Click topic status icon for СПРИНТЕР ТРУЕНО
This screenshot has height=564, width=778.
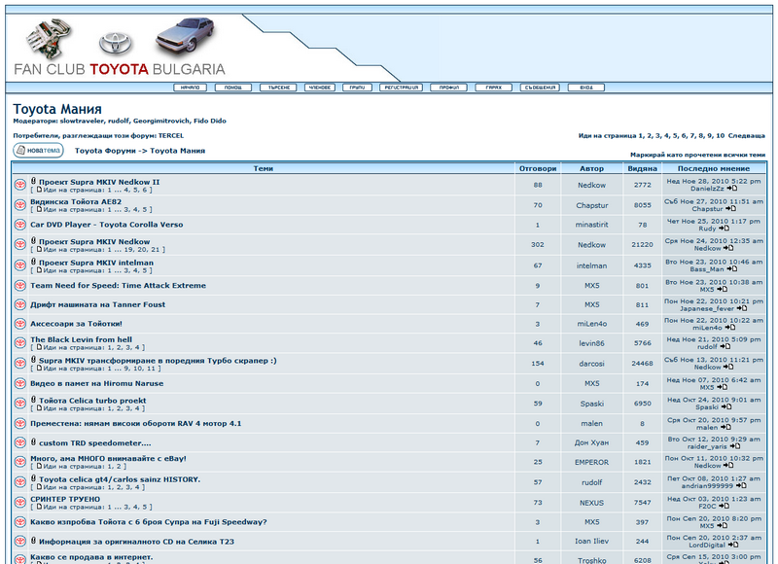[x=19, y=502]
